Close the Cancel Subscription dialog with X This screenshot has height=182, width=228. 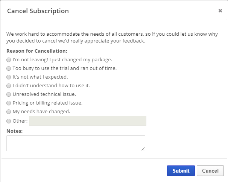coord(220,11)
